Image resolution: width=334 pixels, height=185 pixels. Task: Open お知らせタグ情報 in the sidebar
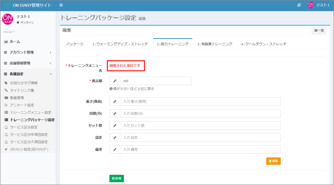(23, 83)
